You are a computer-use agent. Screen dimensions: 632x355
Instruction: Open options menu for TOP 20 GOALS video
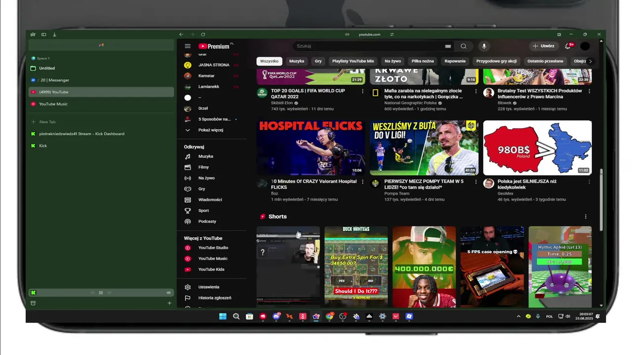[362, 91]
